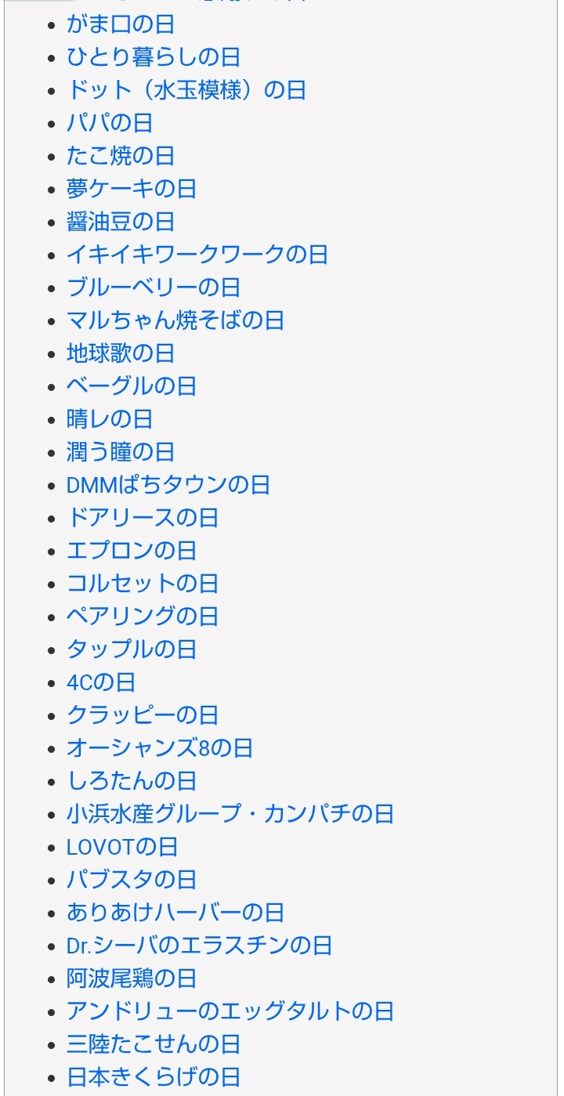Image resolution: width=564 pixels, height=1096 pixels.
Task: Click the マルちゃん焼そばの日 link
Action: [175, 320]
